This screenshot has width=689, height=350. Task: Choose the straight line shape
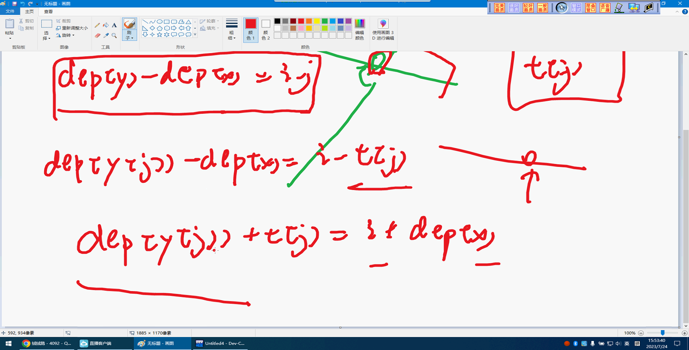click(x=145, y=22)
